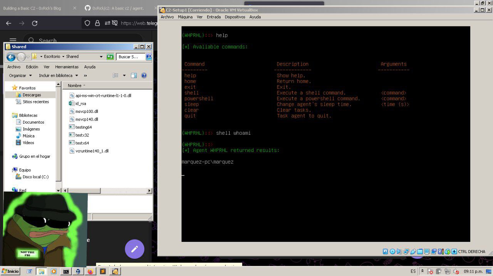Click the Telegram compose pencil button
This screenshot has width=493, height=276.
tap(134, 249)
